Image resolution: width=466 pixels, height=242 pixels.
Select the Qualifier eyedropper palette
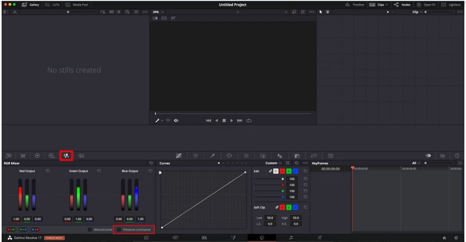212,156
